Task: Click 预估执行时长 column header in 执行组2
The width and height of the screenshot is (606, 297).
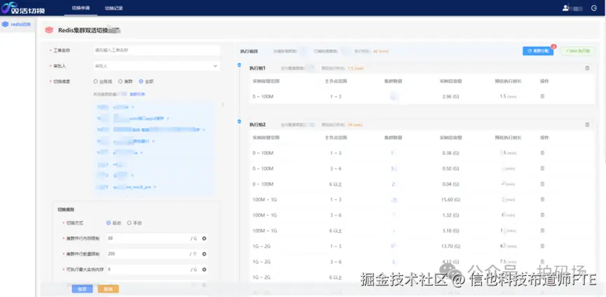Action: [508, 137]
